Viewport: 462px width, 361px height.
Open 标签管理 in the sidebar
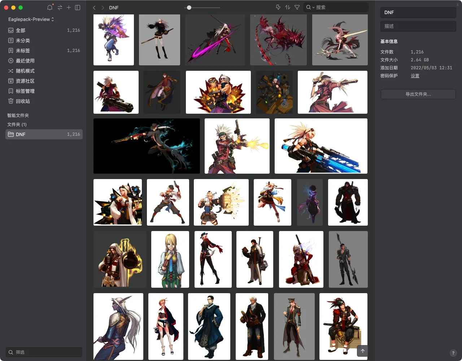[x=44, y=91]
